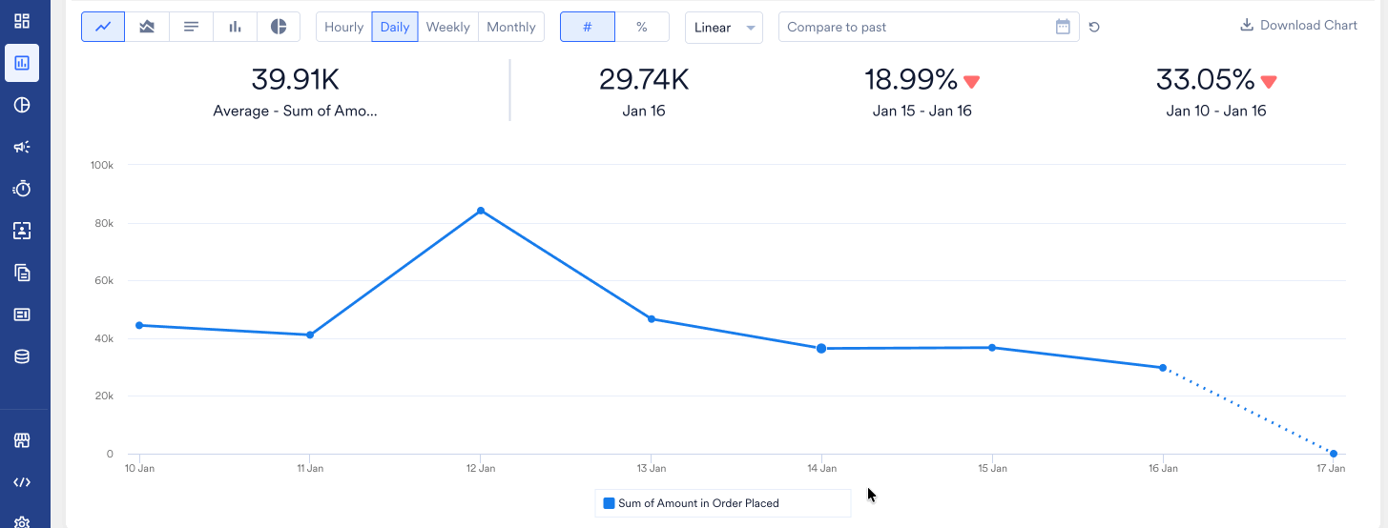Select the Monthly granularity tab

coord(510,27)
